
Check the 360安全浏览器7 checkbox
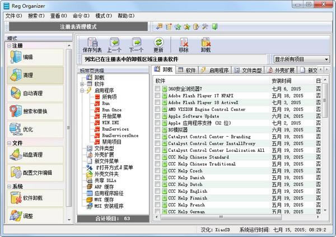click(157, 89)
